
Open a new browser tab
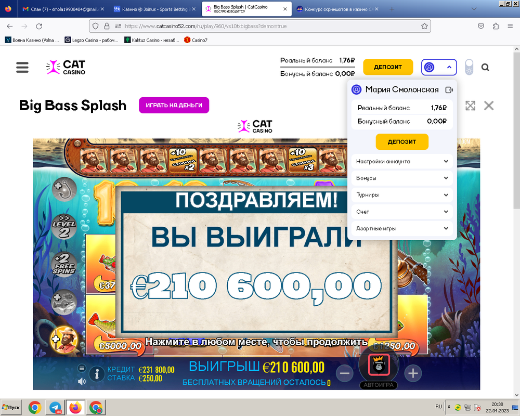(392, 9)
